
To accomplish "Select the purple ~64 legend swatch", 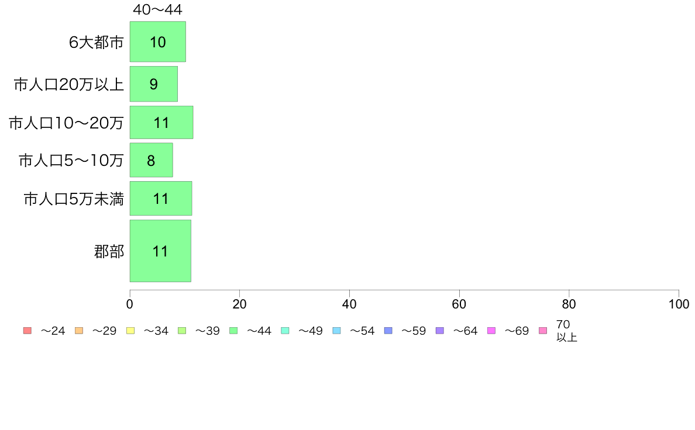I will pos(439,331).
